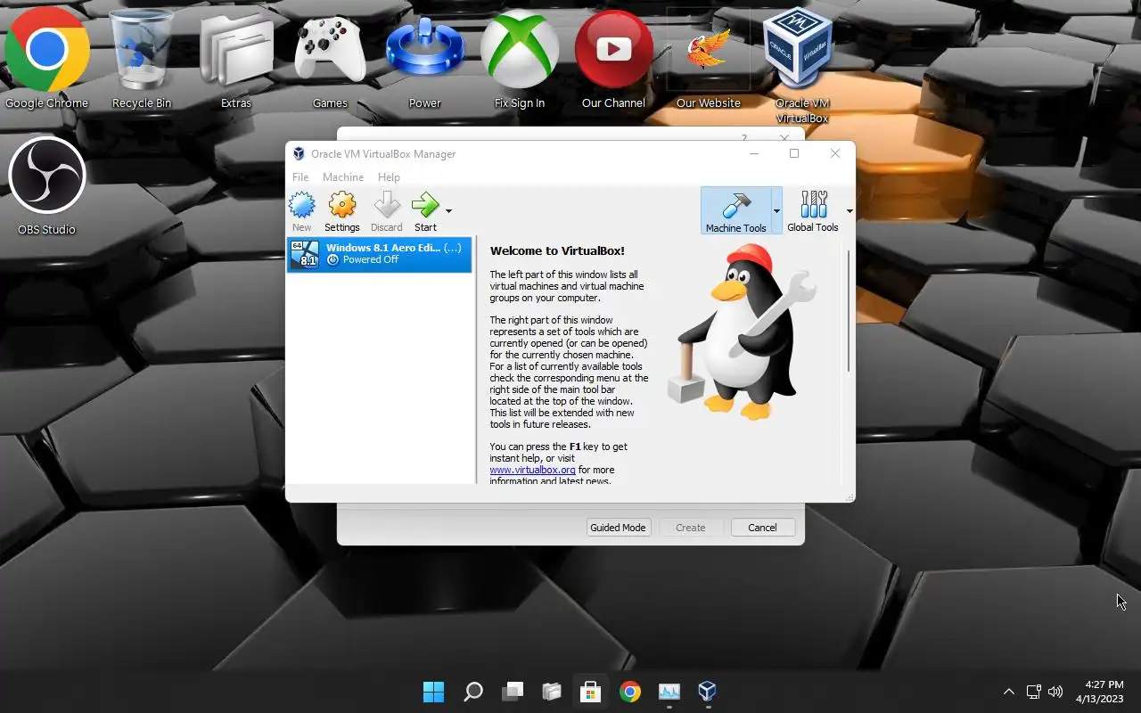The image size is (1141, 713).
Task: Click the monitor app icon on taskbar
Action: pyautogui.click(x=669, y=691)
